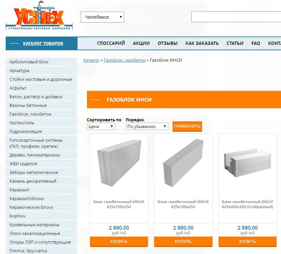Open the U-образный block product thumbnail
The width and height of the screenshot is (281, 254).
pyautogui.click(x=247, y=163)
